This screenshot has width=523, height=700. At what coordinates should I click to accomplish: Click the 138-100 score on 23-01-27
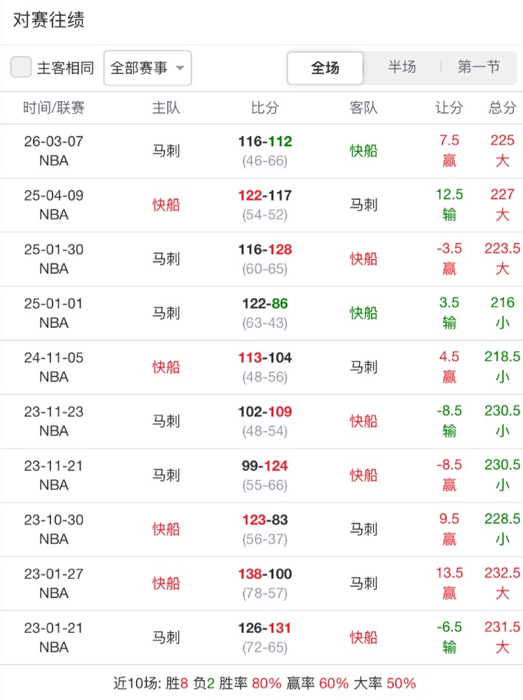point(265,574)
